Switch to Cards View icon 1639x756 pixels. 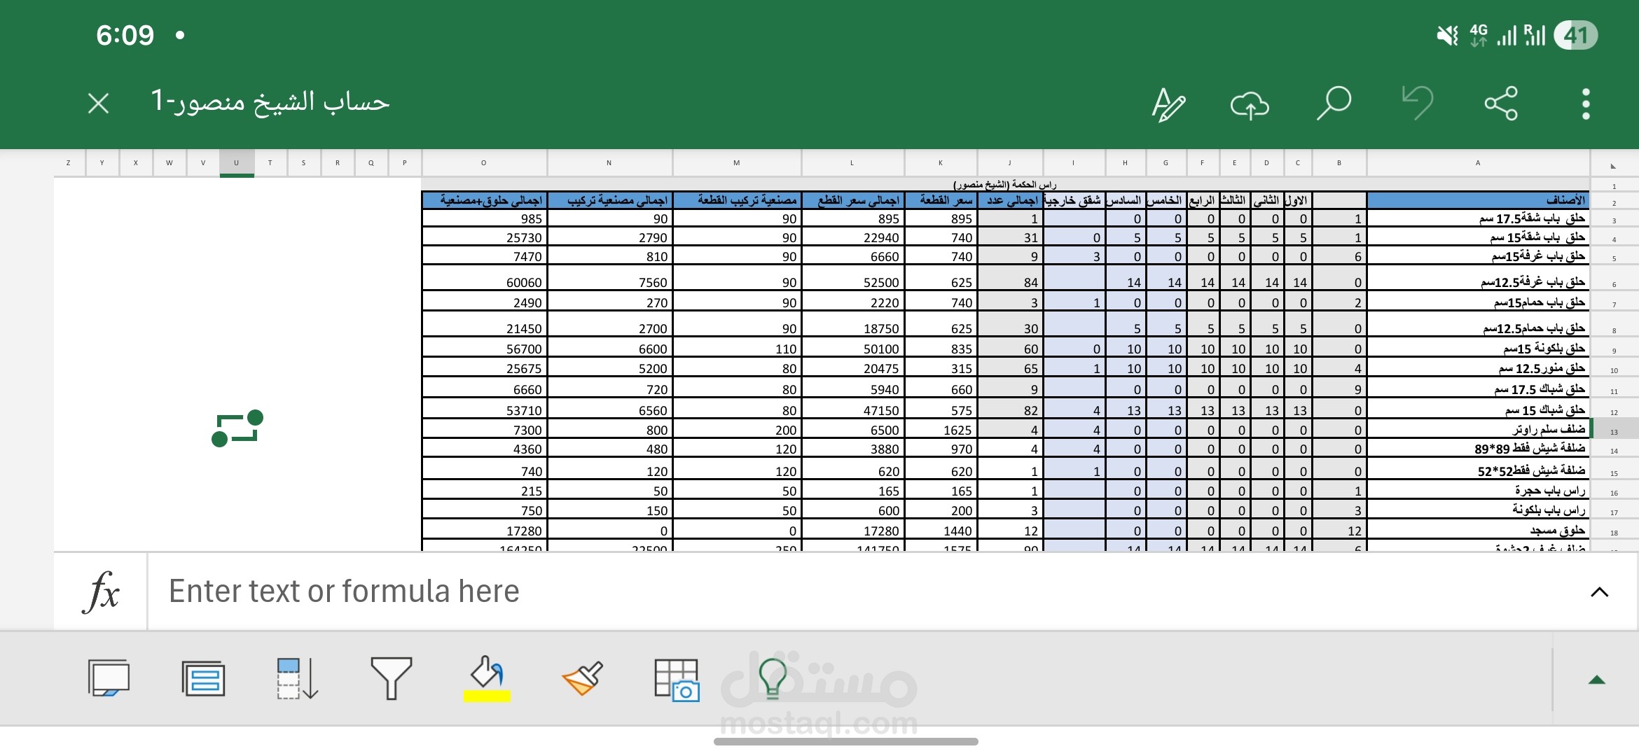(x=203, y=678)
